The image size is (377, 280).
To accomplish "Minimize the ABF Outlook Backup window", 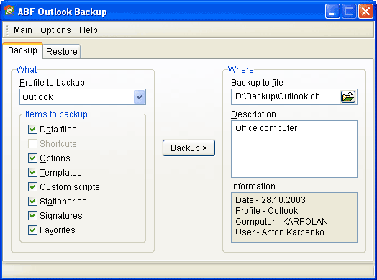I will tap(332, 11).
